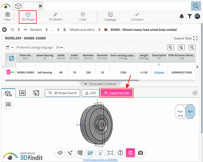This screenshot has height=162, width=203.
Task: Open the preferred catalog language dropdown
Action: [x=60, y=47]
